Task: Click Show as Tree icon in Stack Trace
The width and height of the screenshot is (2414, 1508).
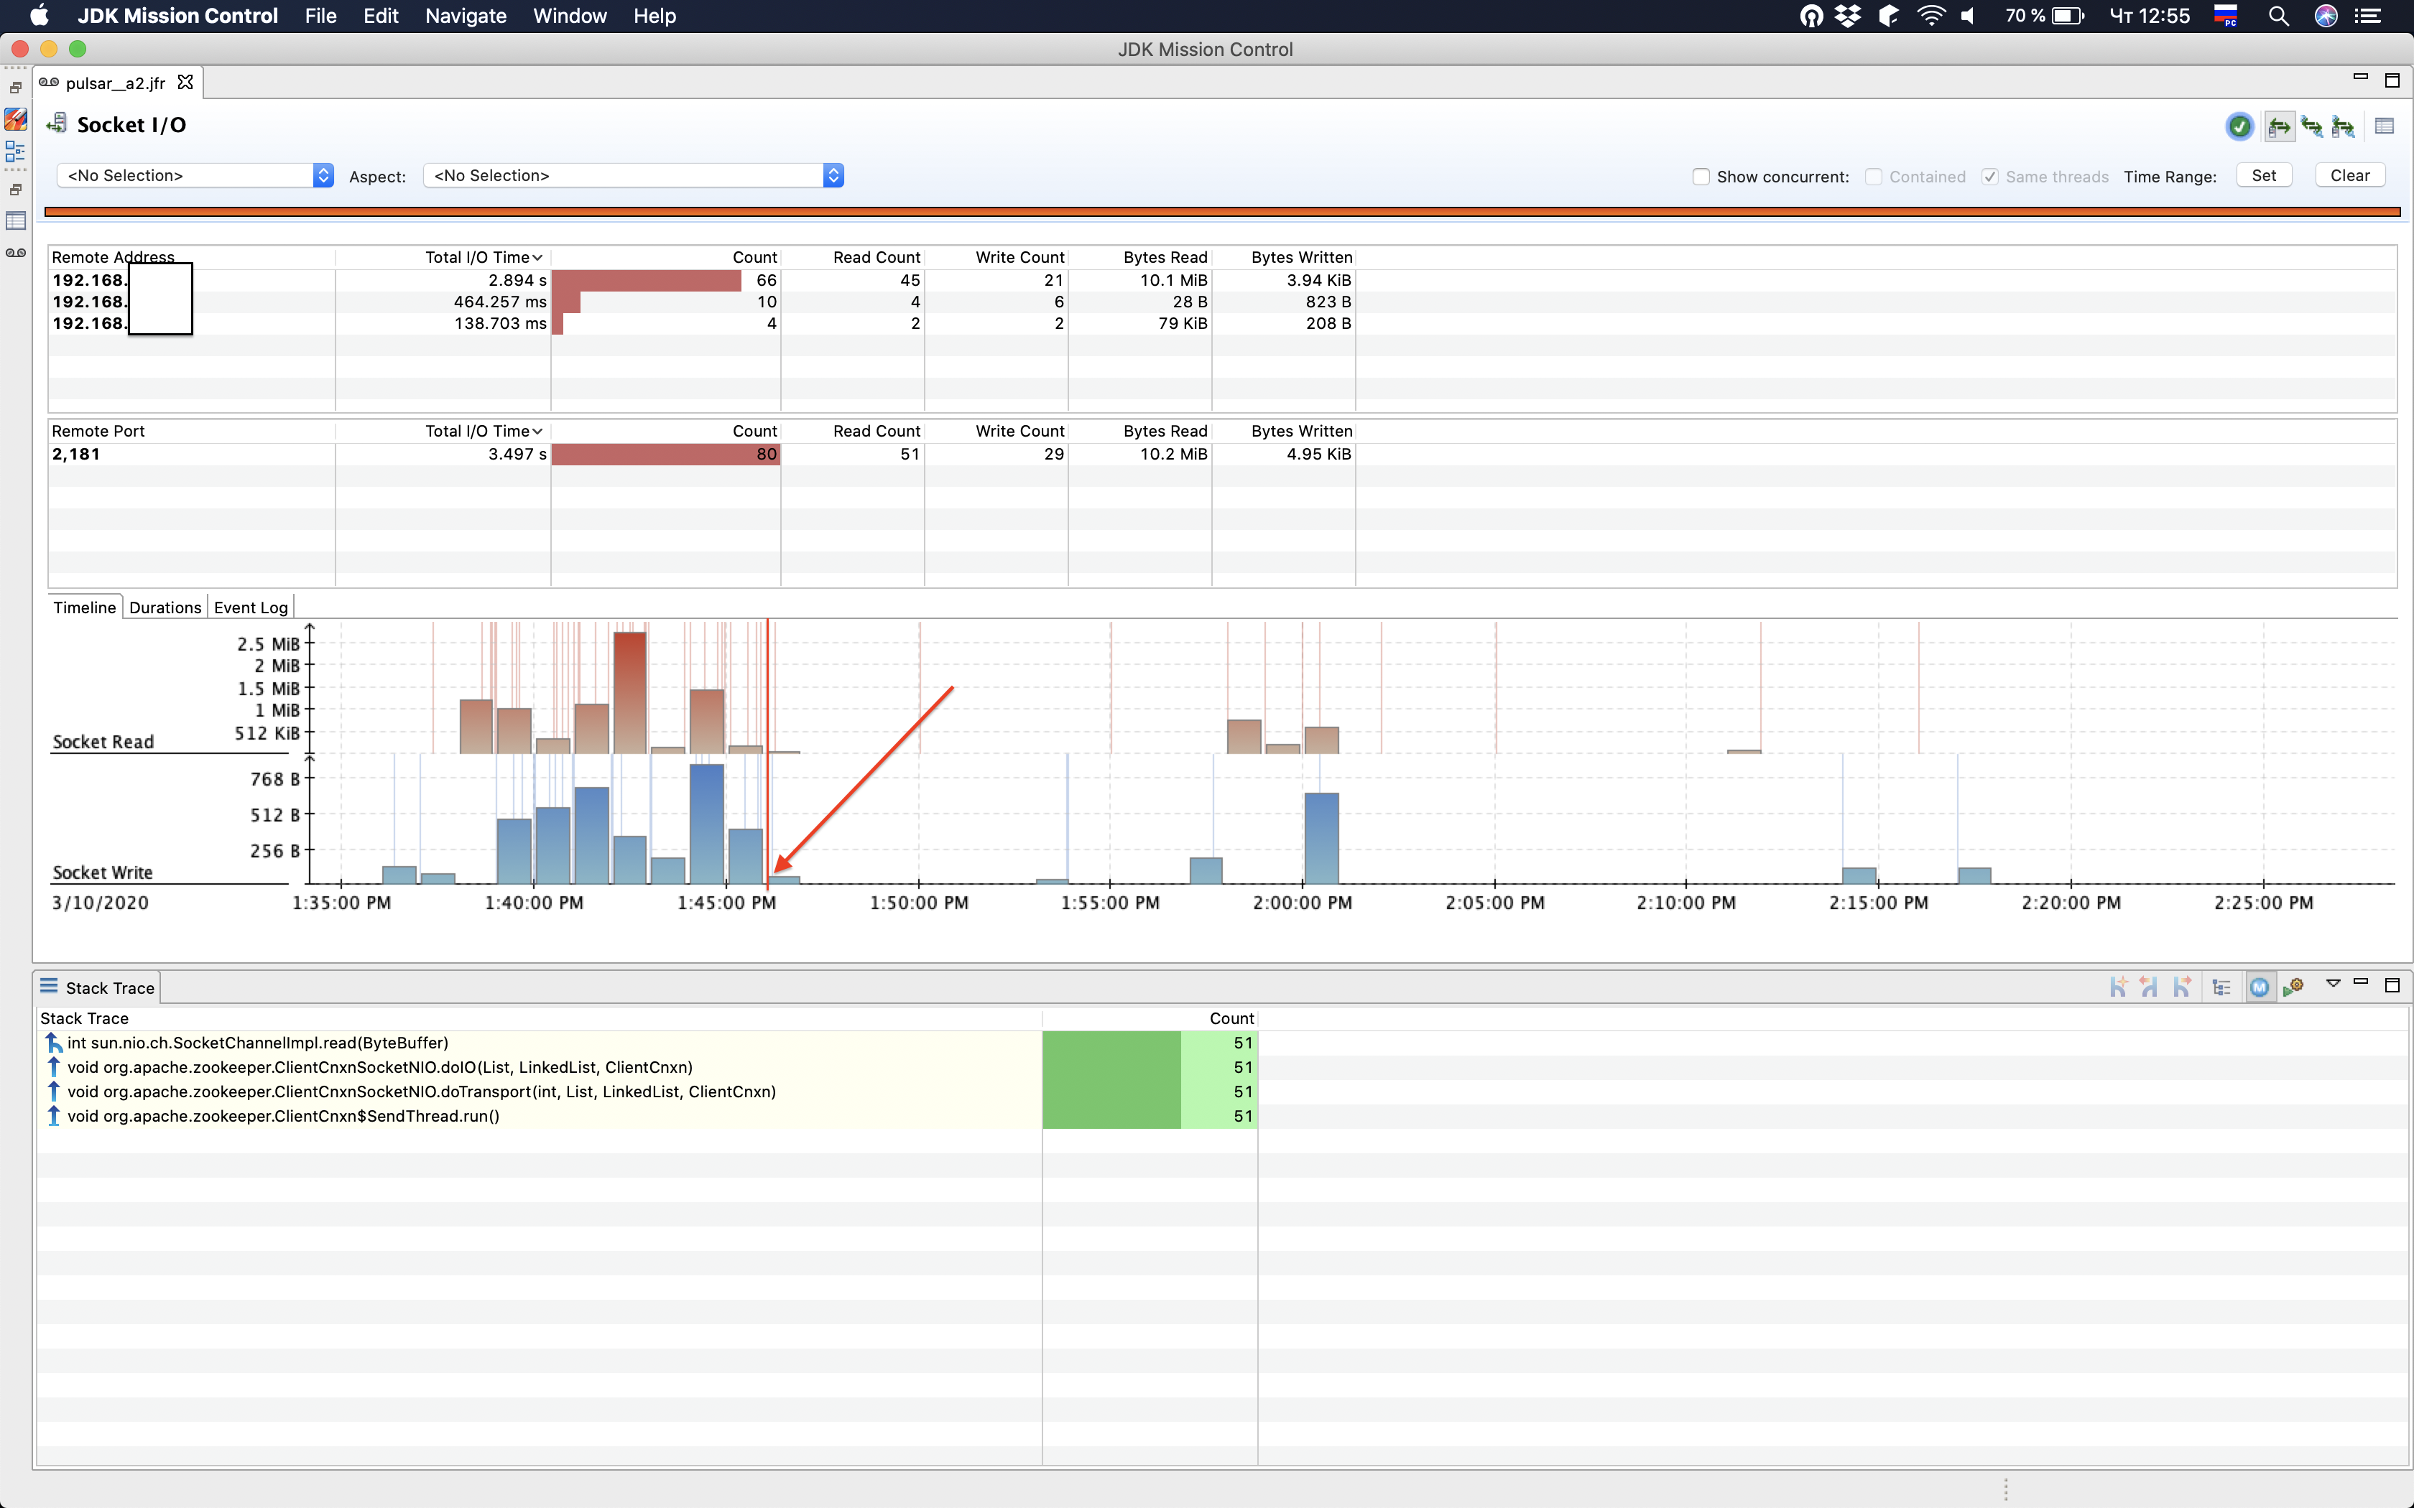Action: pos(2221,987)
